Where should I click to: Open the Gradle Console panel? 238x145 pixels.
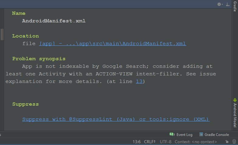pos(214,135)
